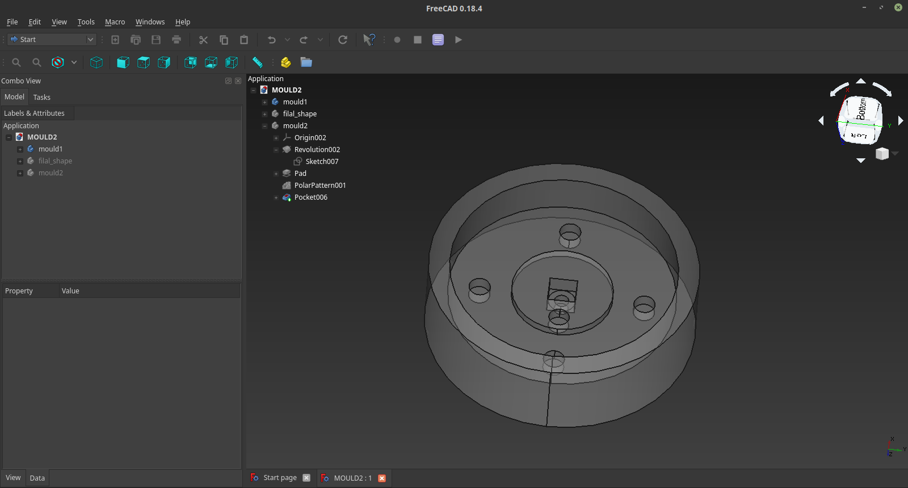Click the Create group folder icon
The height and width of the screenshot is (488, 908).
(x=306, y=62)
